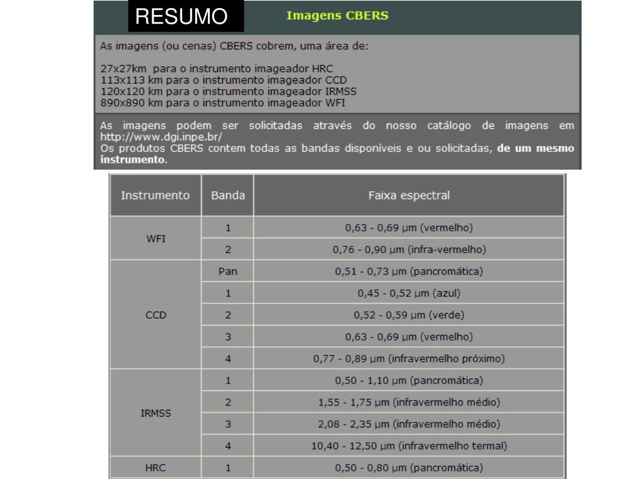Click the 27x27km HRC line
Screen dimensions: 639x479
point(217,69)
